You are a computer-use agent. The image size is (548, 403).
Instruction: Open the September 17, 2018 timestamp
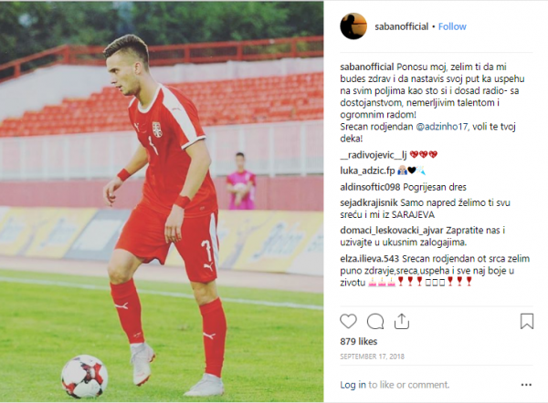point(372,356)
